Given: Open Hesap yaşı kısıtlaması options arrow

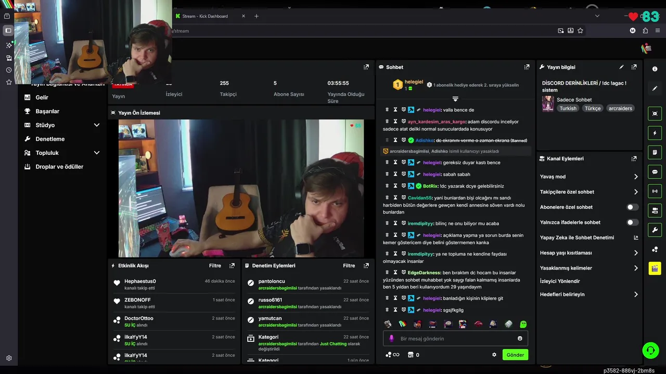Looking at the screenshot, I should (x=636, y=253).
